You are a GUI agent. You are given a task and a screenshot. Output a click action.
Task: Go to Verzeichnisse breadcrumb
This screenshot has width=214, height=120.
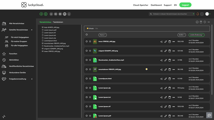click(x=45, y=22)
